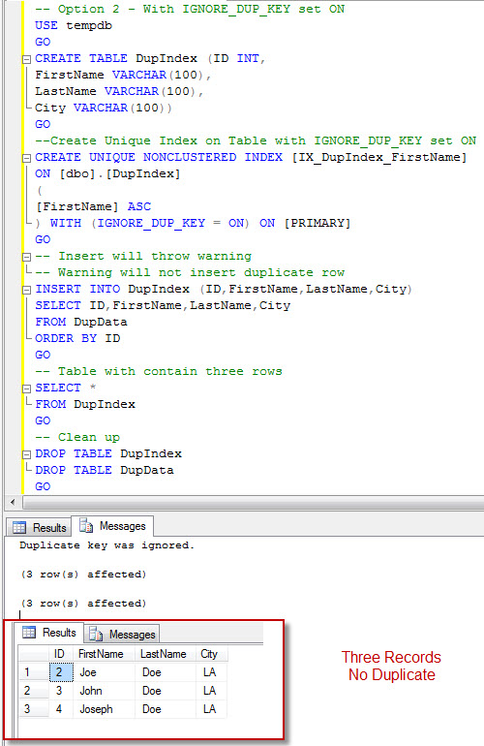Click the 'LastName VARCHAR(100),' line

(x=119, y=91)
